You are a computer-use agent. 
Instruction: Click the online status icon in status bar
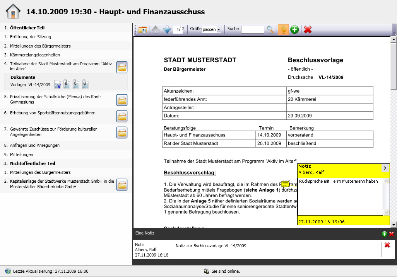pyautogui.click(x=206, y=271)
